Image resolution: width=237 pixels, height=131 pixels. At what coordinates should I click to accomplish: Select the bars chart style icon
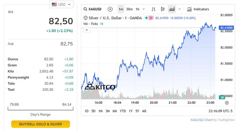154,9
